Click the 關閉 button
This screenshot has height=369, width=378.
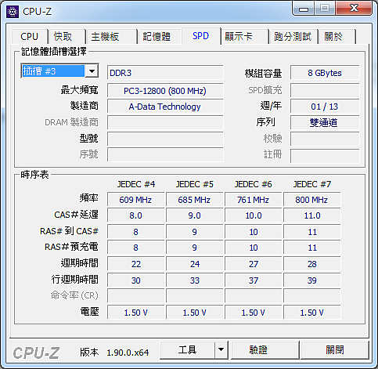coord(335,349)
